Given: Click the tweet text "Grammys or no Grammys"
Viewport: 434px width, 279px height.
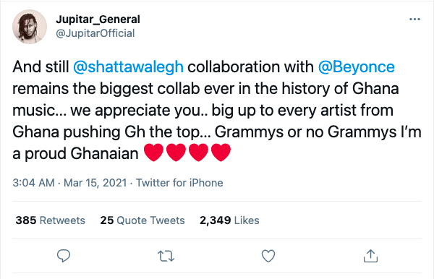Looking at the screenshot, I should pos(306,132).
